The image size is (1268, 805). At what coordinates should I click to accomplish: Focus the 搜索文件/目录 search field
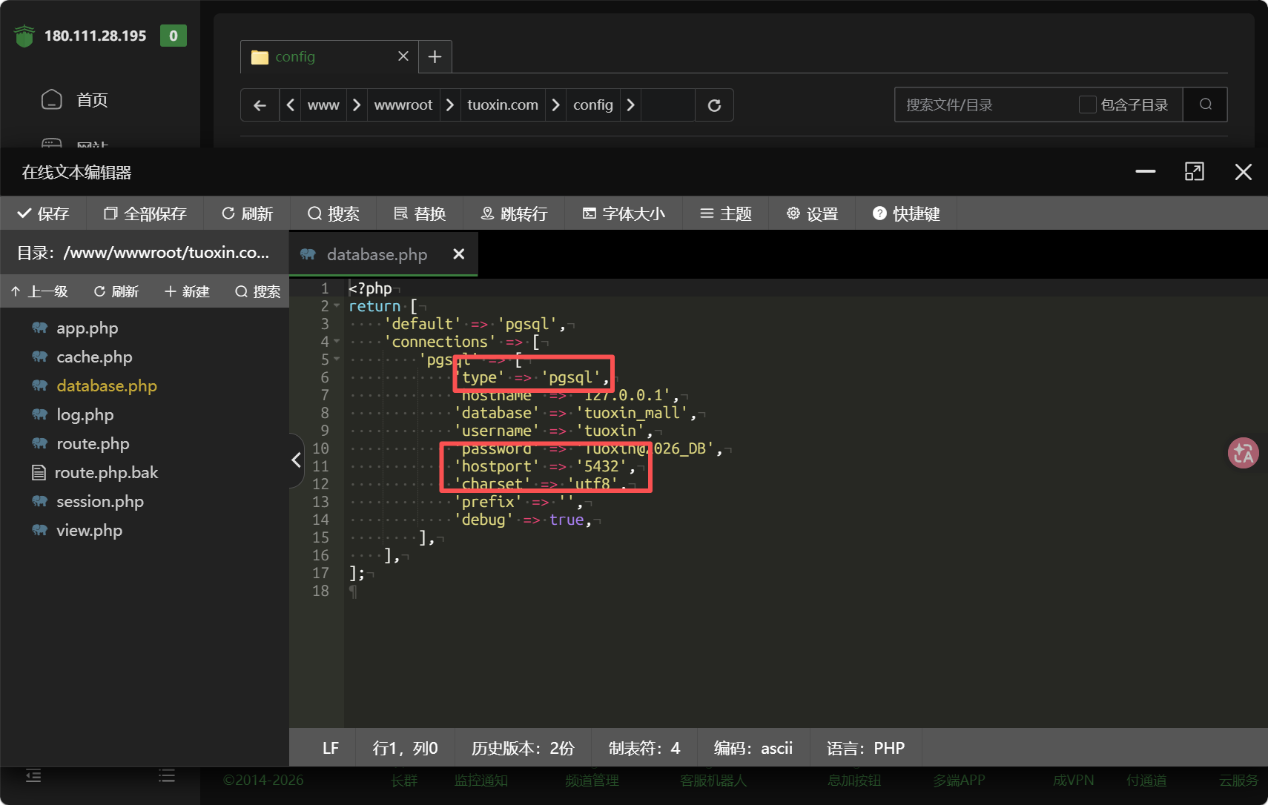(986, 105)
